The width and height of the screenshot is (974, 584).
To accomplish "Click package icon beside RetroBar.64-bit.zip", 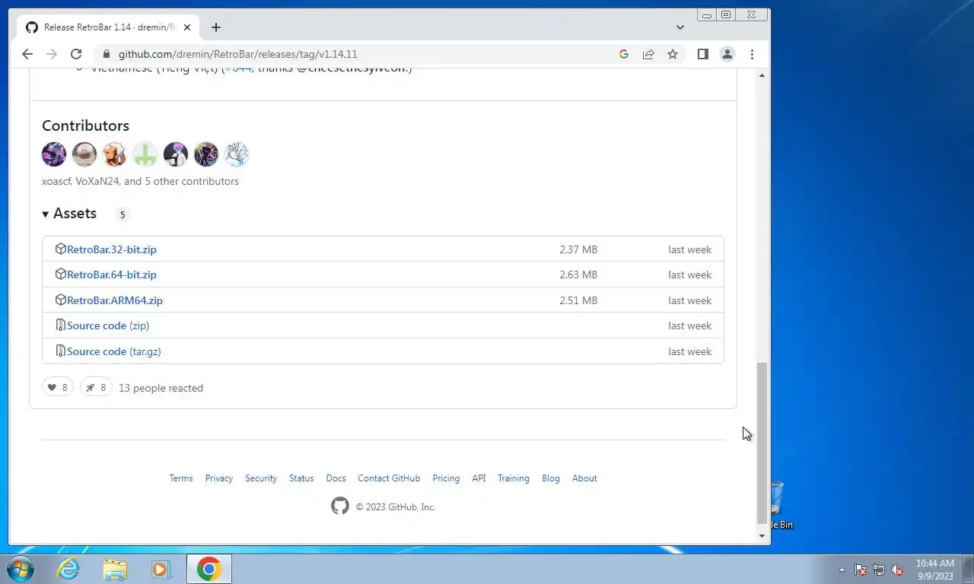I will coord(61,274).
